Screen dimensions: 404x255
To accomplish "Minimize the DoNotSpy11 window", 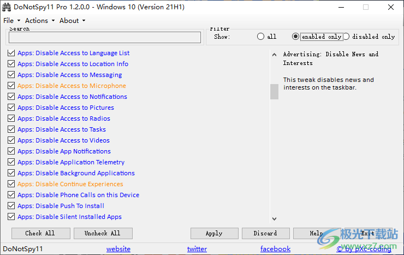I will click(x=341, y=7).
